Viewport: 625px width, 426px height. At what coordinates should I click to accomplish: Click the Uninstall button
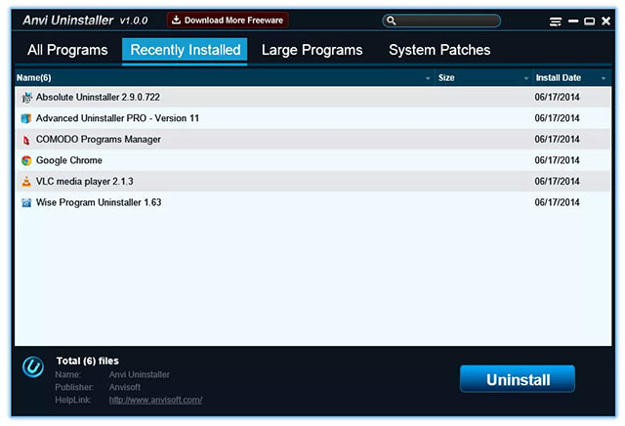(x=518, y=379)
